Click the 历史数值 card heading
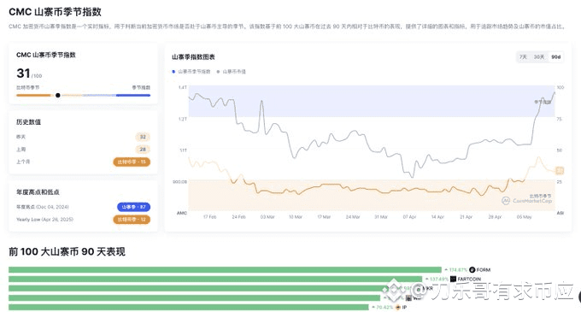 point(28,122)
